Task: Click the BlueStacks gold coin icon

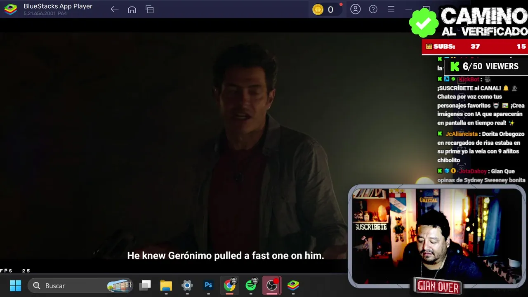Action: click(318, 9)
